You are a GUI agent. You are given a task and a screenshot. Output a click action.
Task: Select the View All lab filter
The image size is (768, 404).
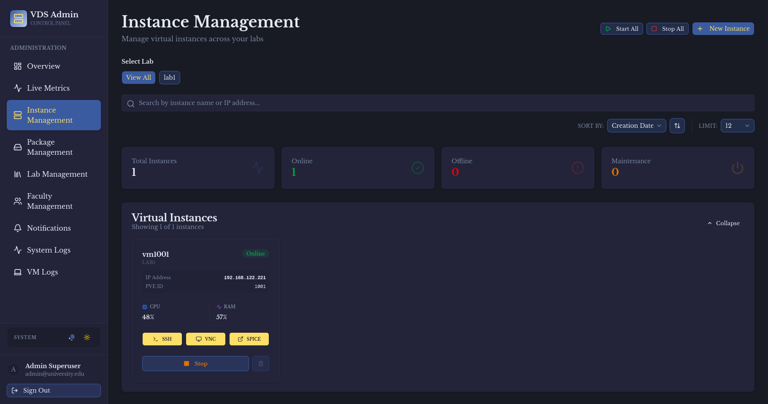(138, 78)
